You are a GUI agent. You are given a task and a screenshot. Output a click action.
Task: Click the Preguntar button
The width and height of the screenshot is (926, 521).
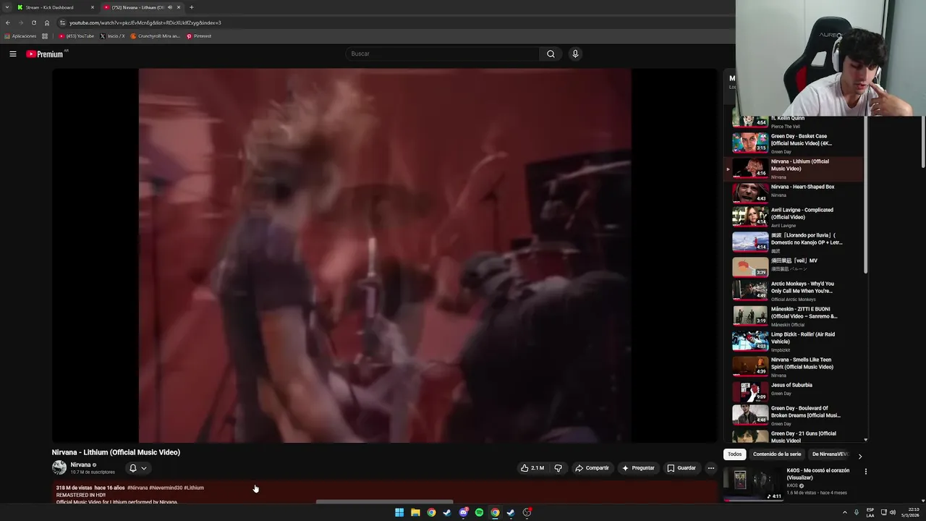[x=638, y=468]
